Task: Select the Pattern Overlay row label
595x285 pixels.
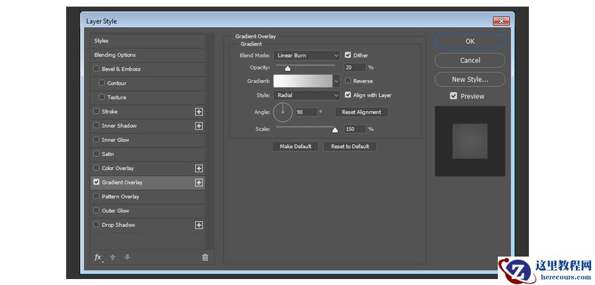Action: 120,196
